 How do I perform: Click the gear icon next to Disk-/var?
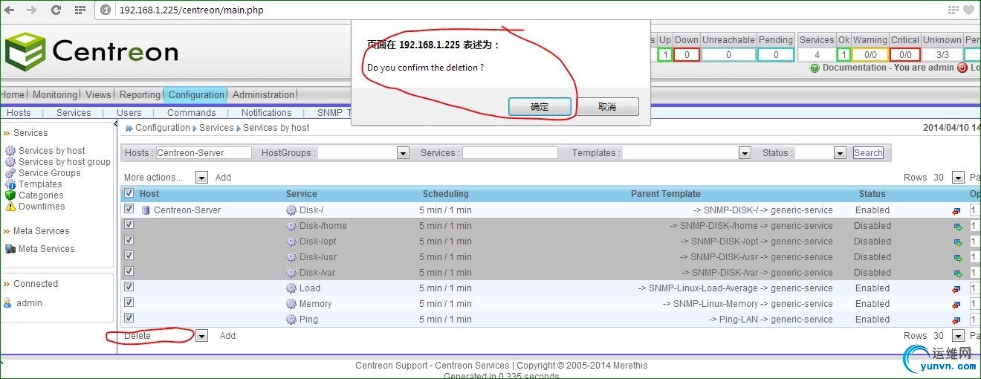(x=291, y=273)
